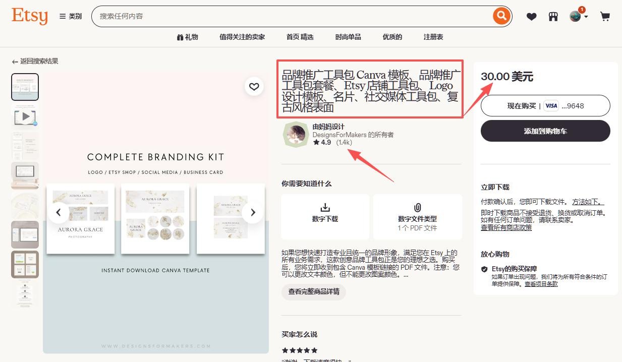Click the Etsy purchase protection shield icon
Screen dimensions: 622x362
pyautogui.click(x=484, y=269)
